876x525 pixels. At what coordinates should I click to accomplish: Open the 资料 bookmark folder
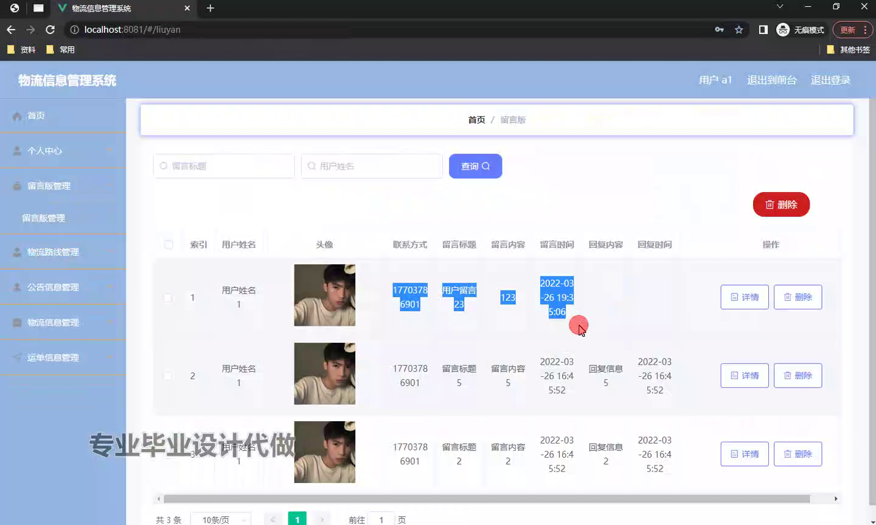(x=21, y=50)
